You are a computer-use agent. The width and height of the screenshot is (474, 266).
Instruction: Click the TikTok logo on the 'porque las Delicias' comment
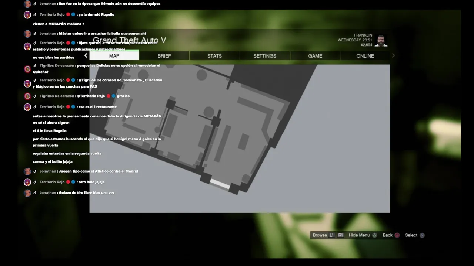[x=35, y=66]
